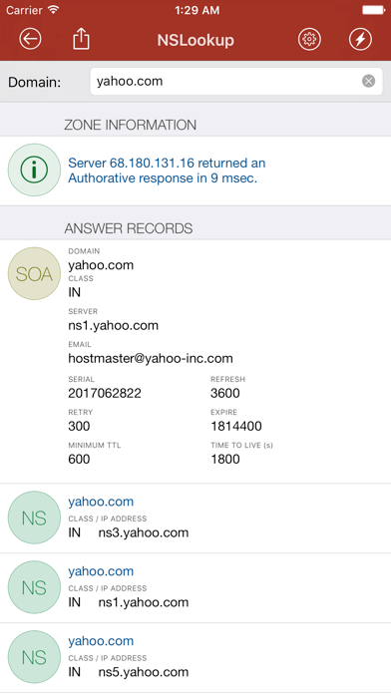Tap the battery status icon
The image size is (391, 694).
373,10
